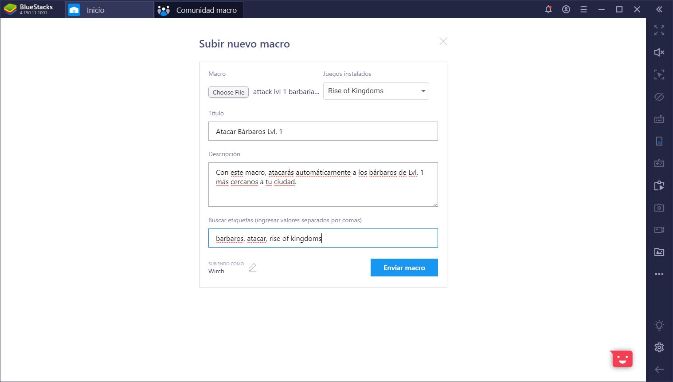Submit with the Enviar macro button
The height and width of the screenshot is (382, 673).
click(404, 268)
